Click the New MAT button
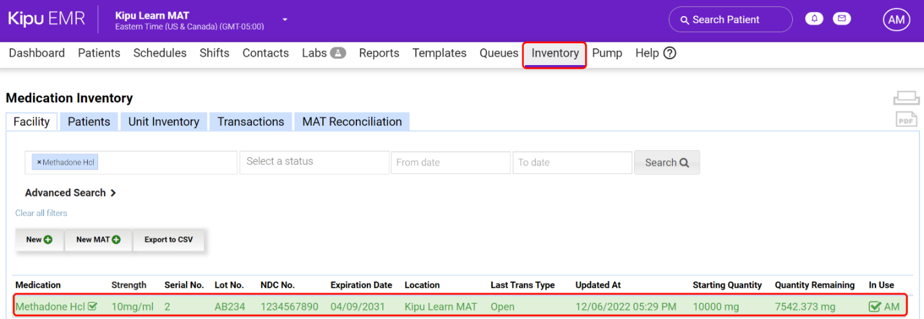The height and width of the screenshot is (319, 924). (98, 240)
